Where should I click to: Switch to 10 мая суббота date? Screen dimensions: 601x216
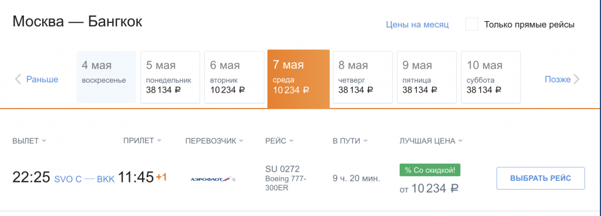pos(491,77)
